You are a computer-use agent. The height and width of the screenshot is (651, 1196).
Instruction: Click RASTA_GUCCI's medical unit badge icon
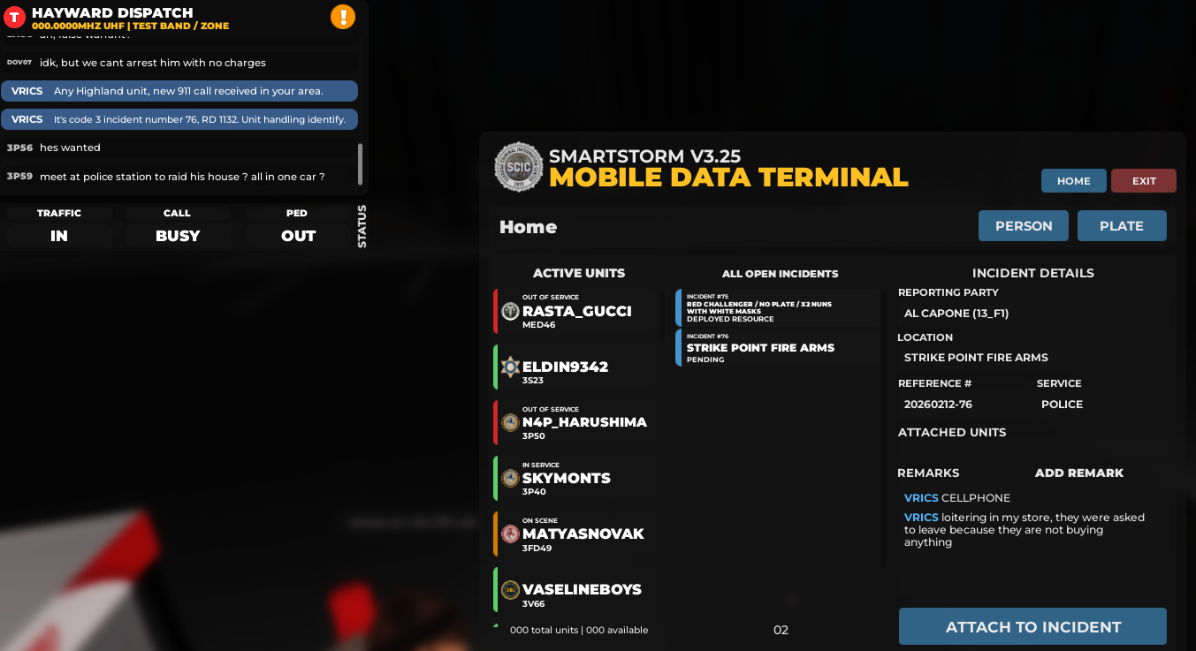510,311
